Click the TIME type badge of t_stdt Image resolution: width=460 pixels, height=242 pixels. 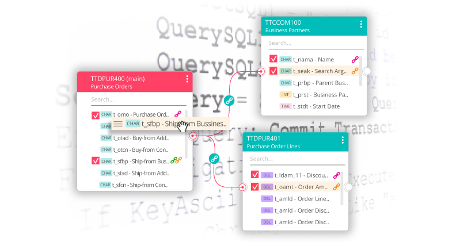pyautogui.click(x=286, y=106)
